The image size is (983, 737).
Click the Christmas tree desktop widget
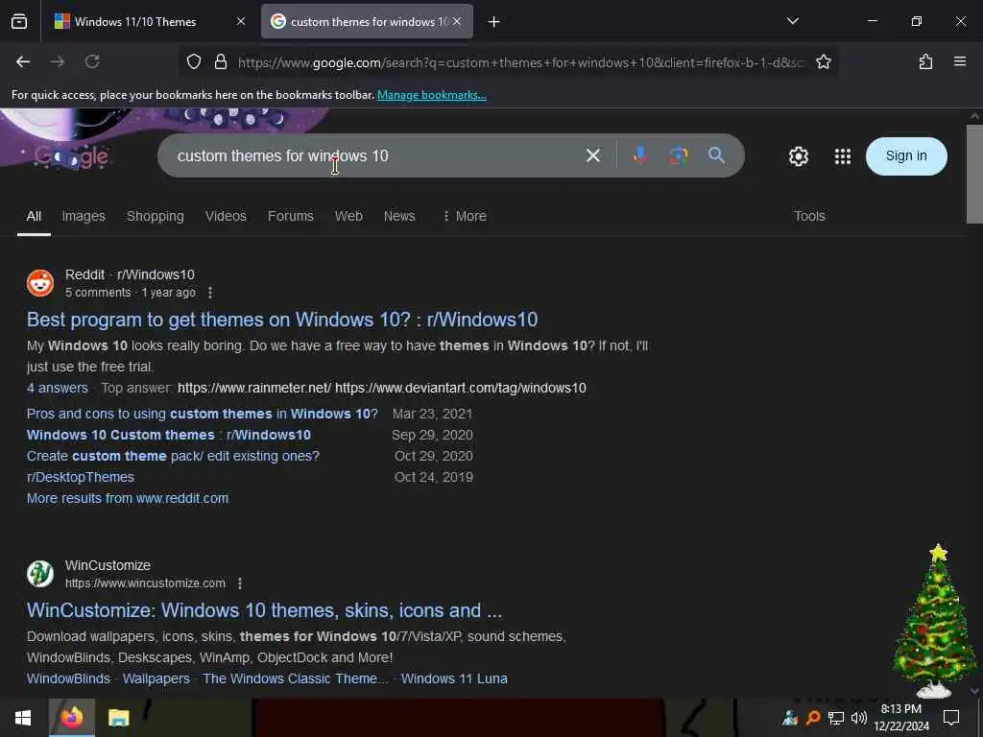935,621
